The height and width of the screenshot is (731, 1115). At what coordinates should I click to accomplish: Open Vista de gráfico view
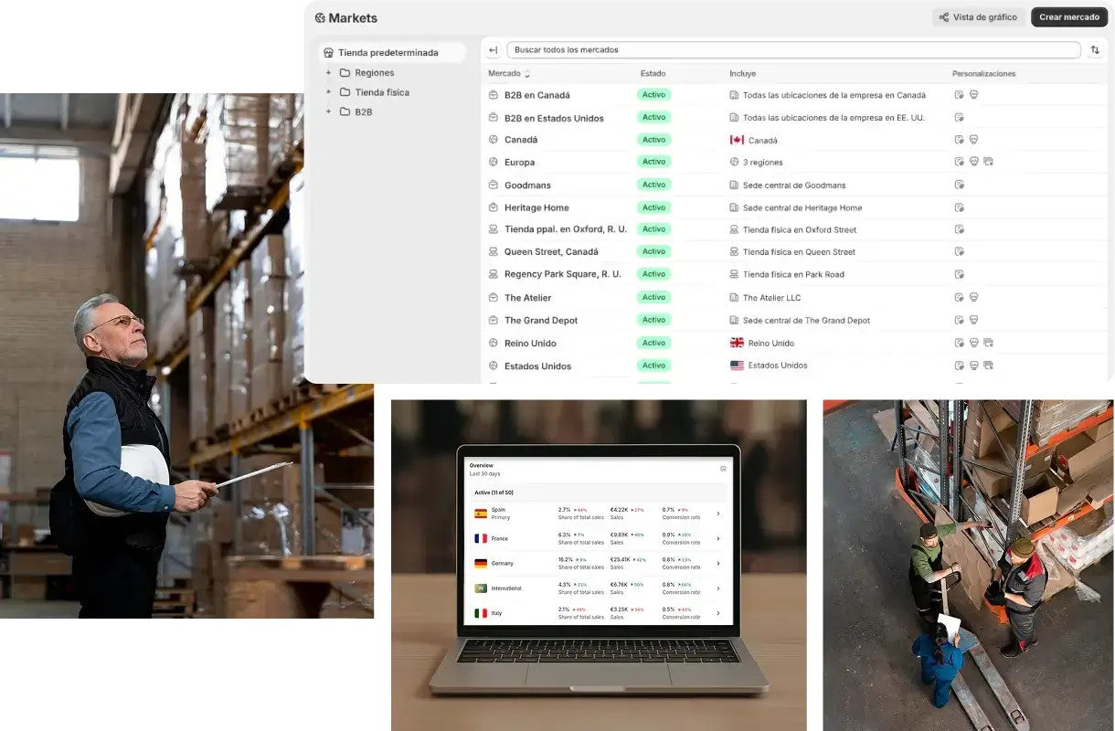coord(978,17)
